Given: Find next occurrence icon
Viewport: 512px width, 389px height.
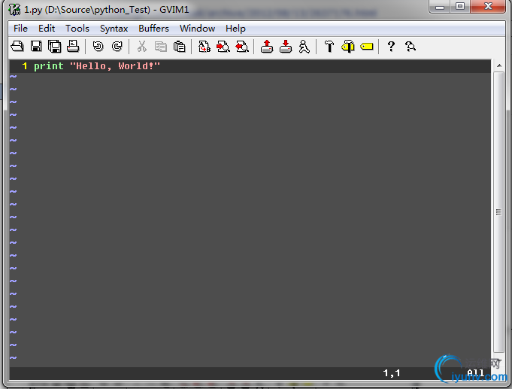Looking at the screenshot, I should [223, 47].
